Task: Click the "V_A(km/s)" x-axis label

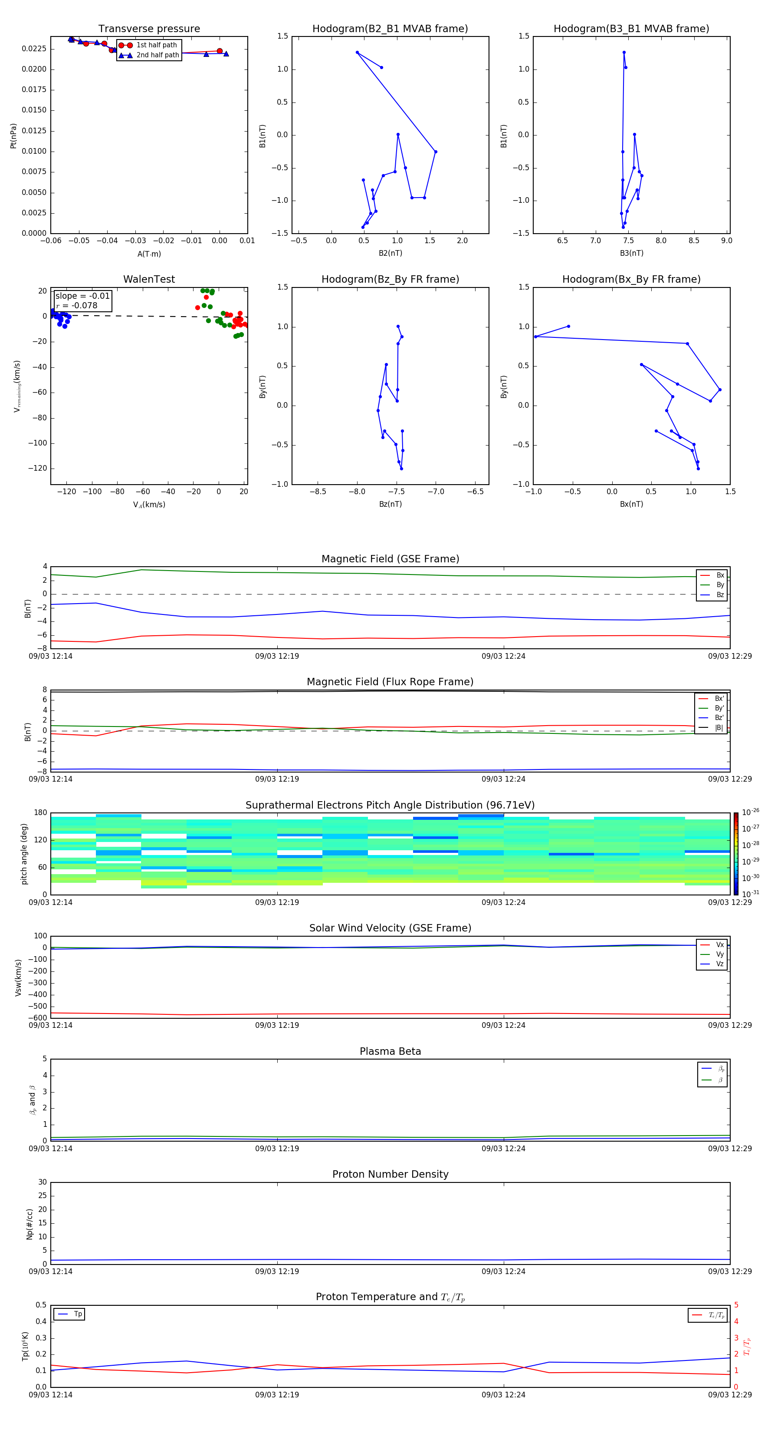Action: (x=149, y=505)
